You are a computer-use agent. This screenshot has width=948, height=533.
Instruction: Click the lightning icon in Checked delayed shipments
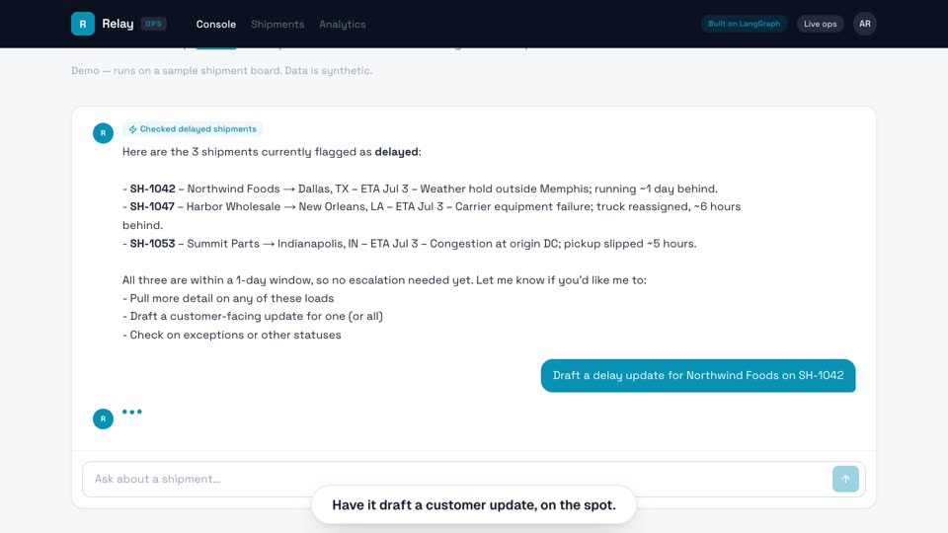pos(132,129)
